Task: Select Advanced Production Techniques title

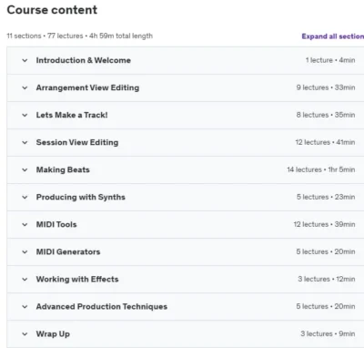Action: click(102, 306)
